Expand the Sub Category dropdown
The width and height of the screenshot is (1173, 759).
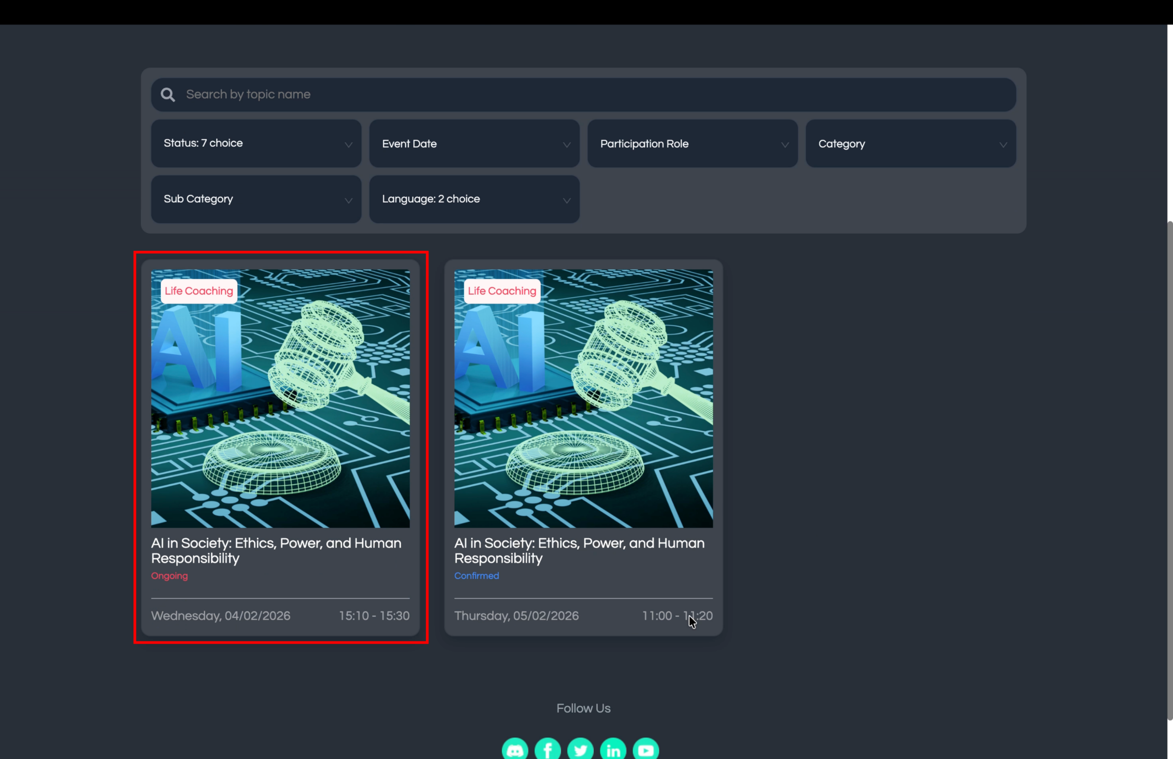pos(256,199)
